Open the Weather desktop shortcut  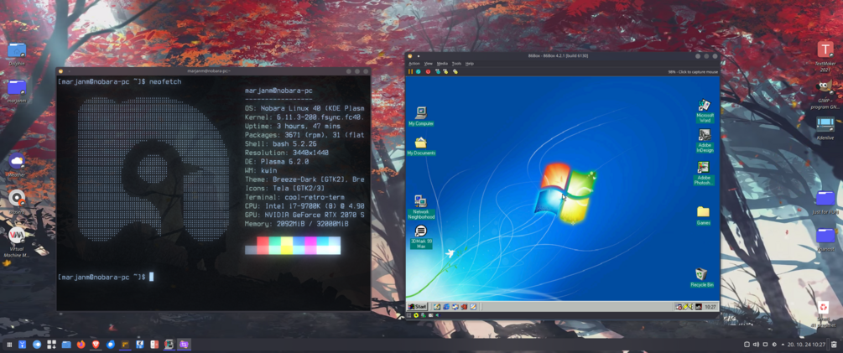pos(17,165)
